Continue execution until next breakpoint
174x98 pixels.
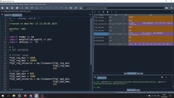pyautogui.click(x=61, y=8)
